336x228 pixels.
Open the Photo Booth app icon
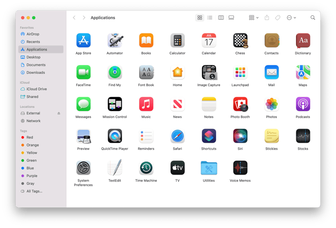[x=241, y=104]
